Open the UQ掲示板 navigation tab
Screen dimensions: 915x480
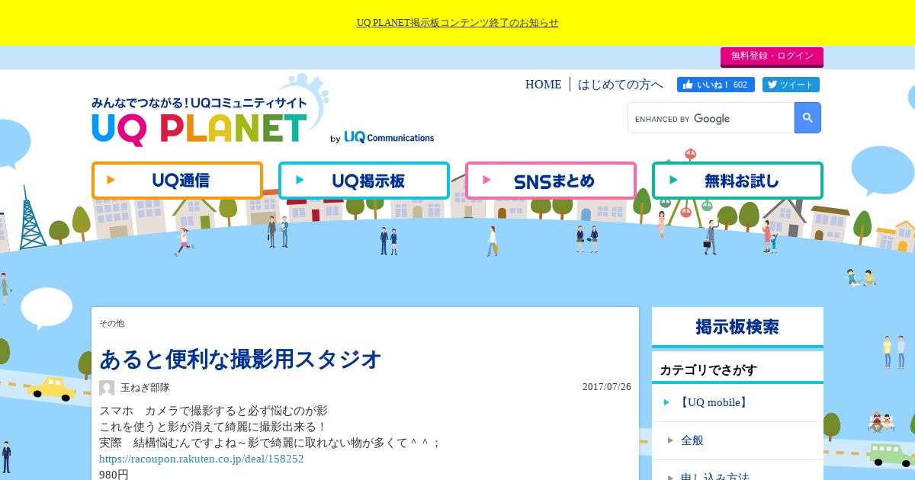(x=364, y=181)
